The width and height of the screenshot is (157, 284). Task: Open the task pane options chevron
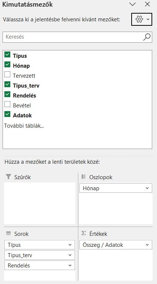133,4
